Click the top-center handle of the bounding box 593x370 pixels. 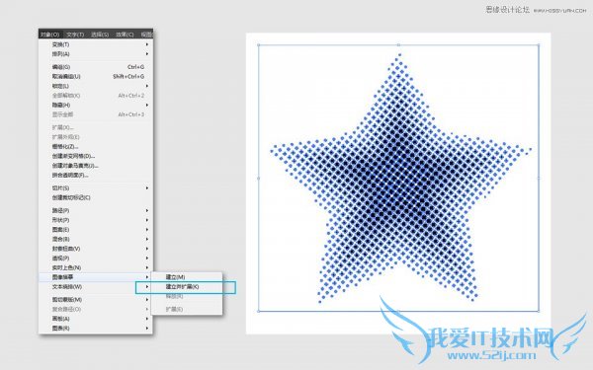point(398,45)
